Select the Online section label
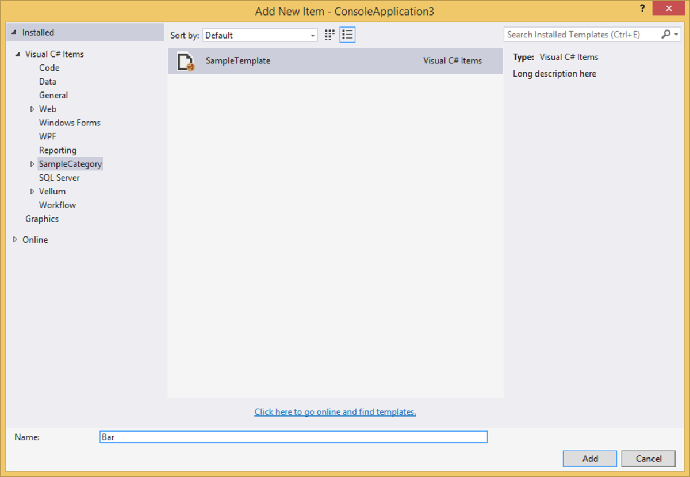 (x=35, y=240)
